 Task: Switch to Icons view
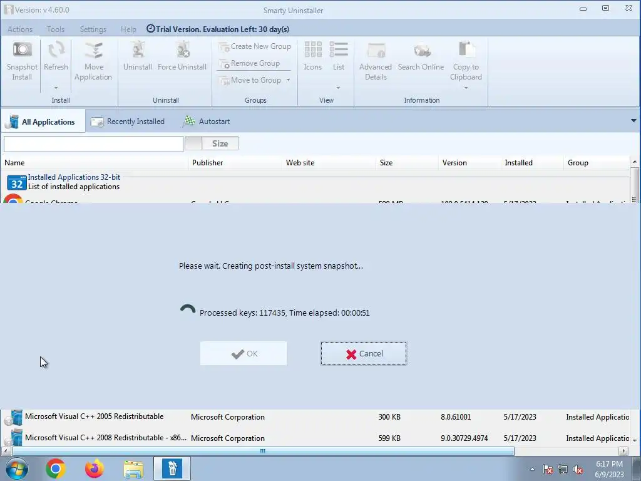[313, 56]
